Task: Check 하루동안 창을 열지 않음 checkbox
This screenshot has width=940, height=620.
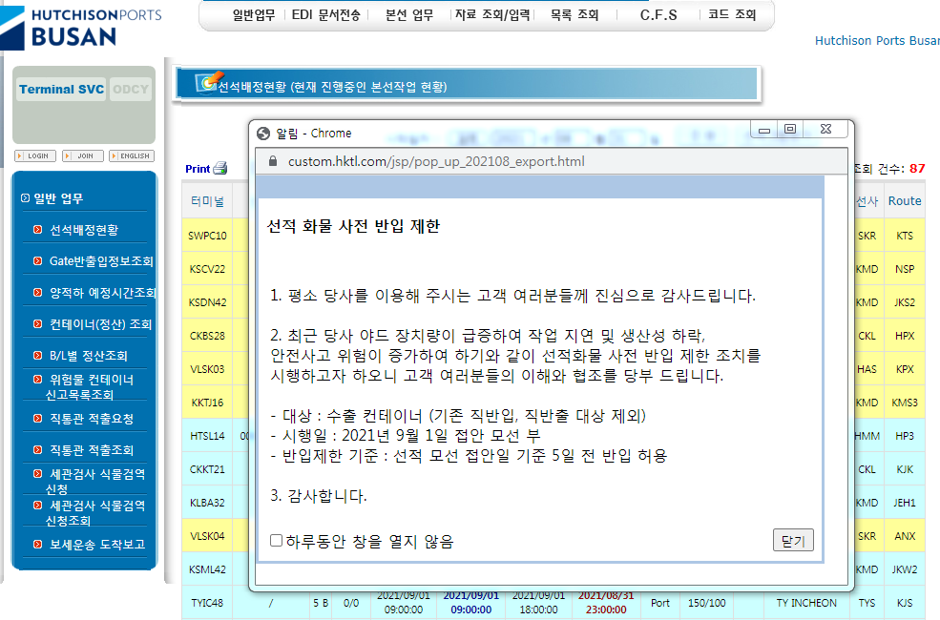Action: [x=276, y=540]
